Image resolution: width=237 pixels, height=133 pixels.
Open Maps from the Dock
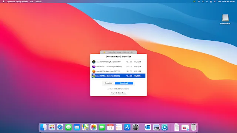85,127
